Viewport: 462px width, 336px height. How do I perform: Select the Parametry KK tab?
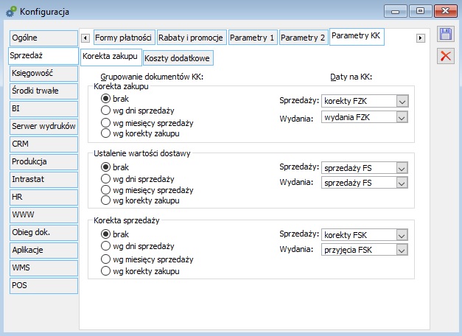[x=357, y=36]
